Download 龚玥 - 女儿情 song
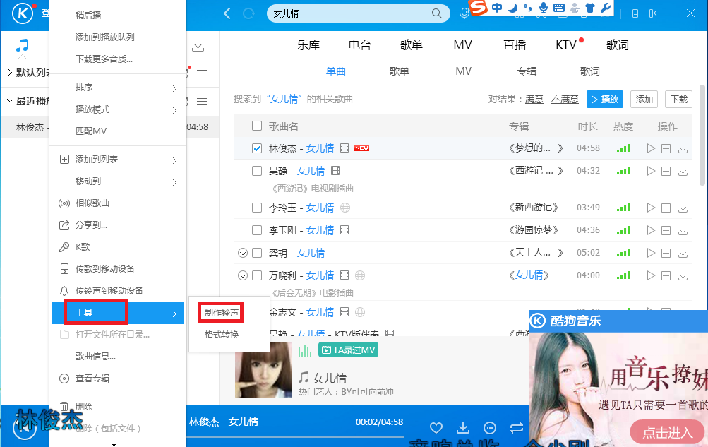The image size is (708, 447). [683, 253]
